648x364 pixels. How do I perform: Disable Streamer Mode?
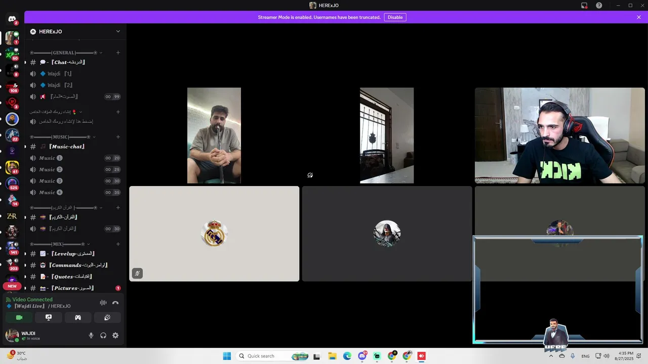click(x=395, y=17)
